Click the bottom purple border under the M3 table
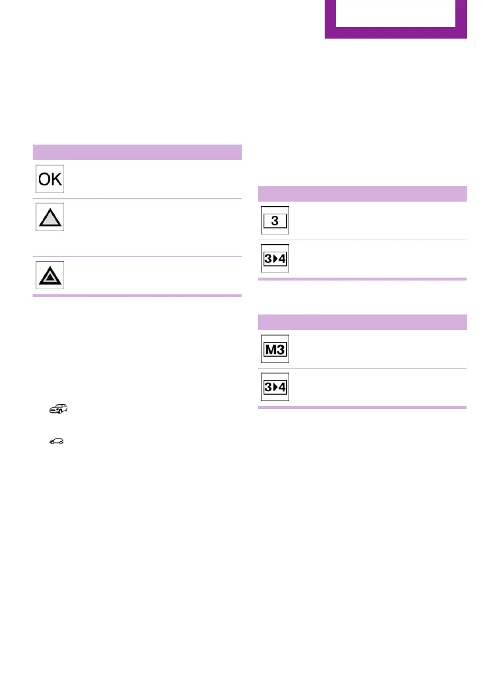The width and height of the screenshot is (483, 686). [x=362, y=407]
